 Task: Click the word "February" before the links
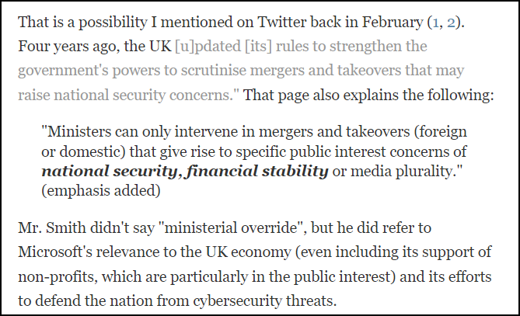coord(367,23)
